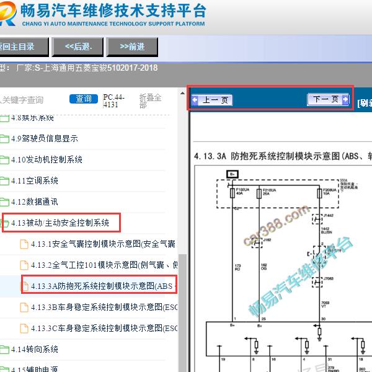Go back with the <<后退 button
Screen dimensions: 372x372
tap(77, 46)
